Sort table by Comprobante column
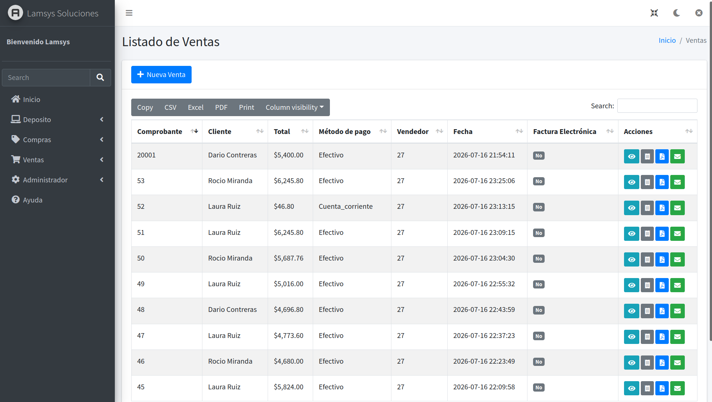Image resolution: width=712 pixels, height=402 pixels. pyautogui.click(x=167, y=131)
